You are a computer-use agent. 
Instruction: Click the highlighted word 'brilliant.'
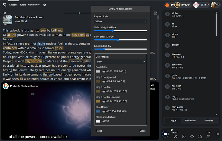point(57,31)
